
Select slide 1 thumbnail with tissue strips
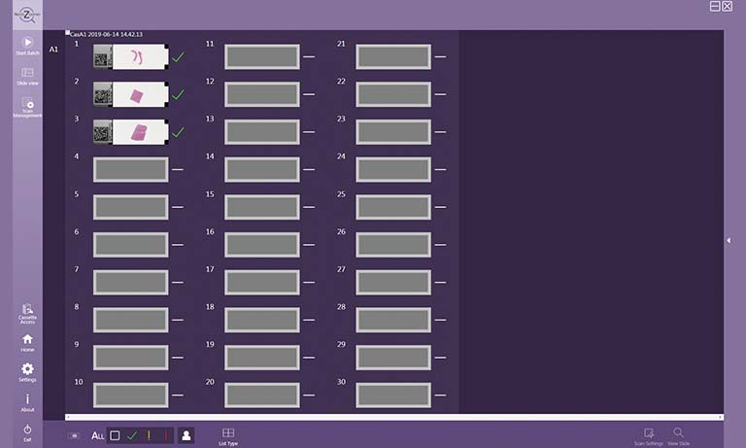tap(140, 57)
